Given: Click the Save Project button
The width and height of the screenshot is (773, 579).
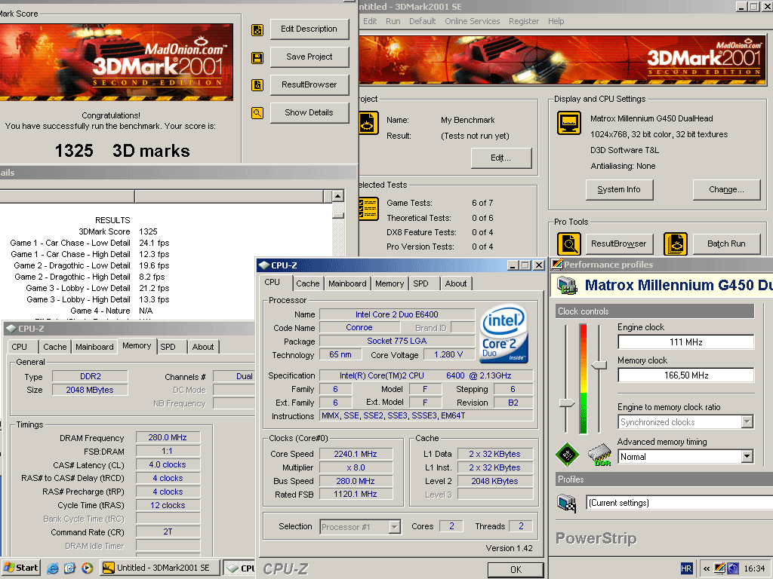Looking at the screenshot, I should tap(309, 57).
